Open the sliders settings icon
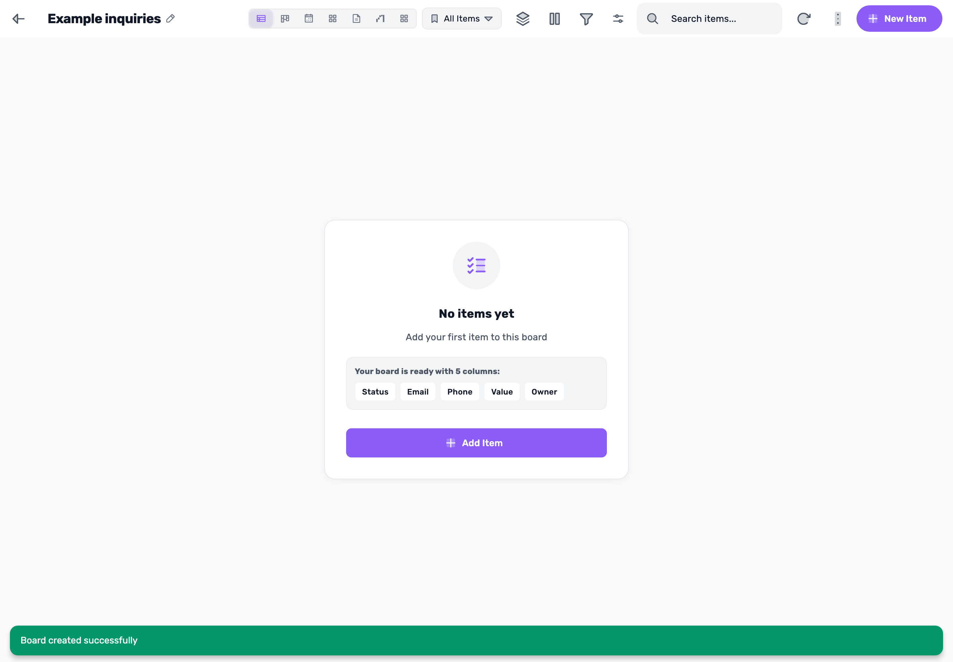Screen dimensions: 953x662 618,19
